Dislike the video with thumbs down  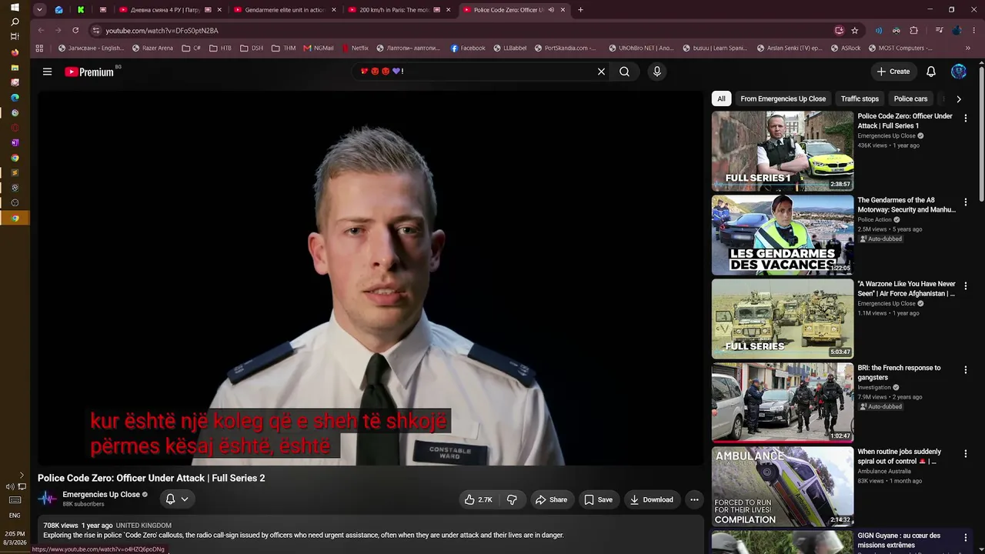[x=512, y=499]
